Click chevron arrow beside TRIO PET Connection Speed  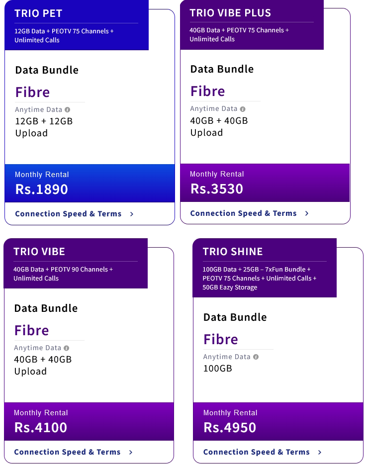[x=132, y=214]
